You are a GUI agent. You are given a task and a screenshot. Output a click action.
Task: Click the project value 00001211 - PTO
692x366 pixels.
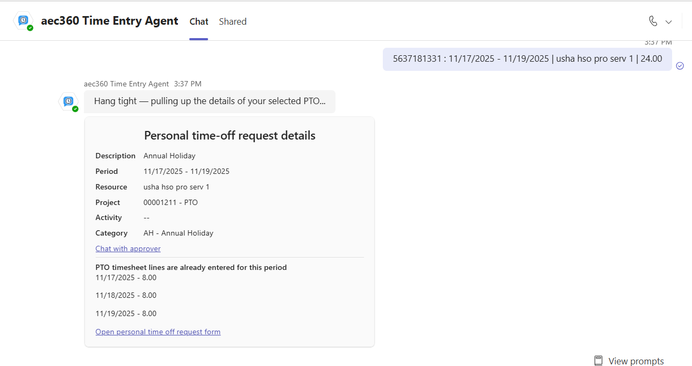pos(170,202)
